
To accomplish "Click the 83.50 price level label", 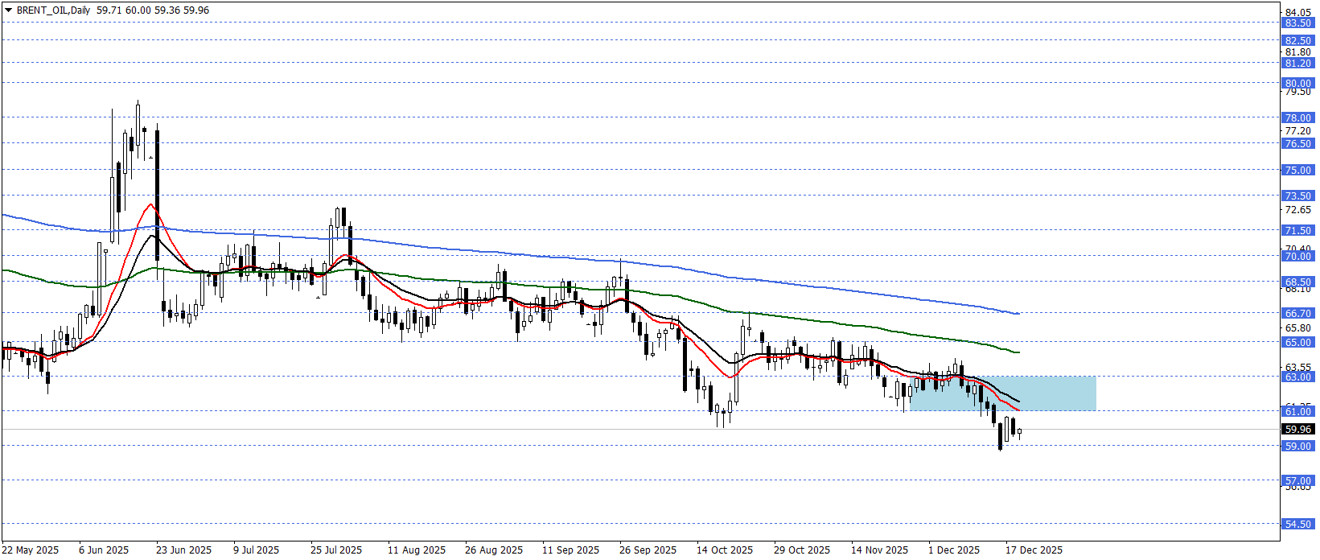I will click(1297, 23).
